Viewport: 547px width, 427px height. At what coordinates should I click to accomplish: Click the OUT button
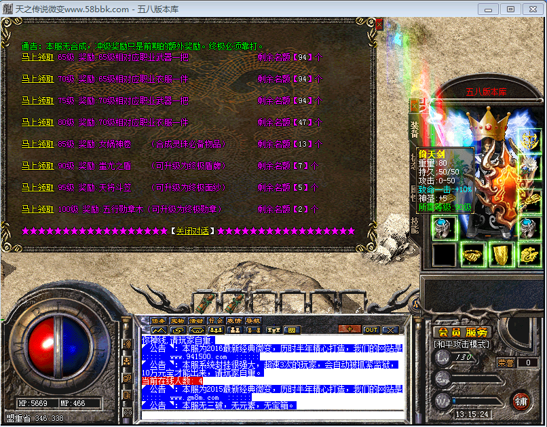tap(371, 330)
